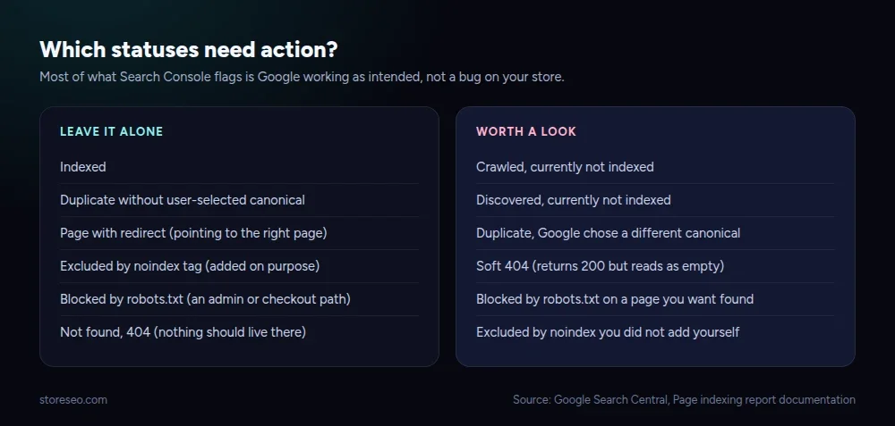Screen dimensions: 895x426
Task: Click the 'Indexed' status row
Action: 239,167
